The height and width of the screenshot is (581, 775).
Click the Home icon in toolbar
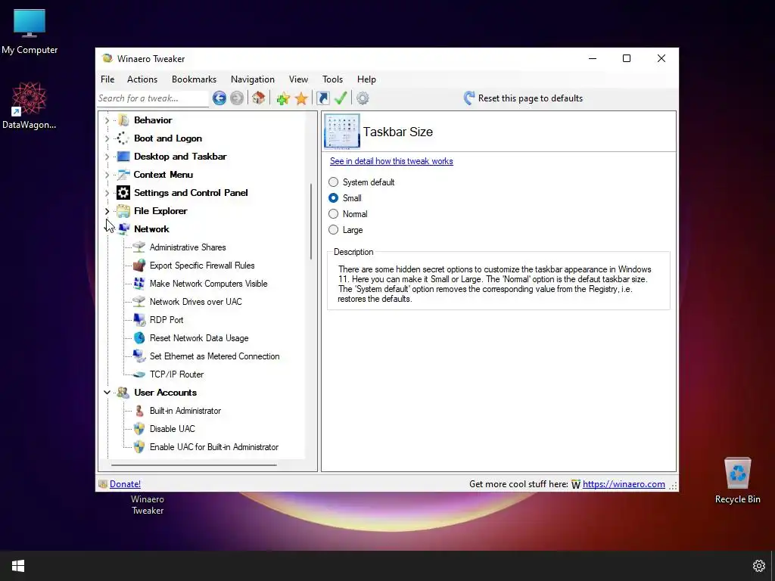(259, 98)
